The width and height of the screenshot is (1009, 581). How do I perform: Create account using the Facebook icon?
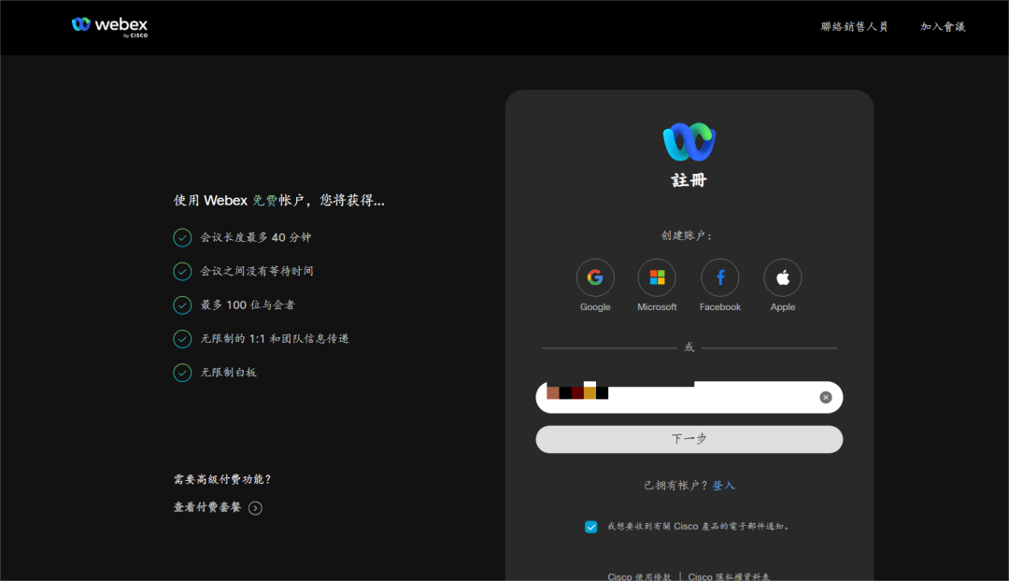tap(719, 276)
